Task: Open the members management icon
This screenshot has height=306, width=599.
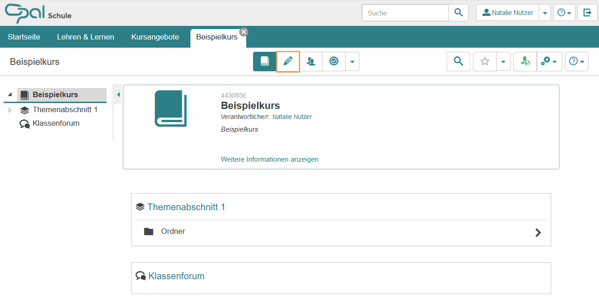Action: pos(311,61)
